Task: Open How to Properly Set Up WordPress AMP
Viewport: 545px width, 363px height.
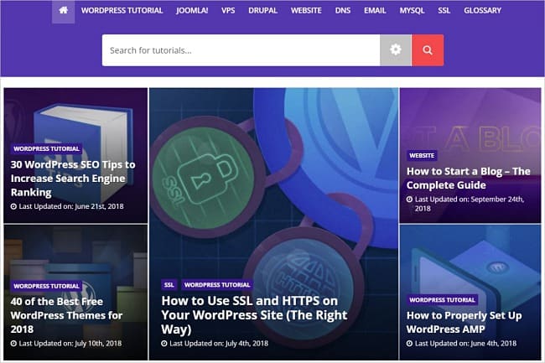Action: (464, 322)
